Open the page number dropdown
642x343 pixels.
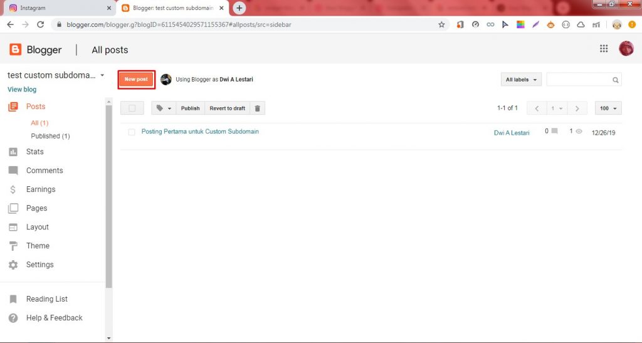pyautogui.click(x=557, y=108)
